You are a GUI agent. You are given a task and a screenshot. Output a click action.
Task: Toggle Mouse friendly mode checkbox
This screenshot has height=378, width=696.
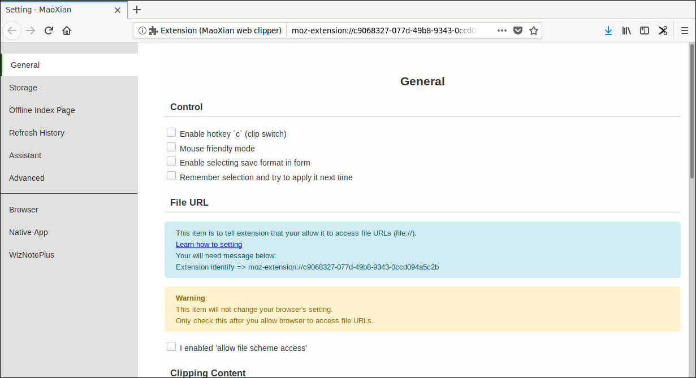tap(171, 147)
